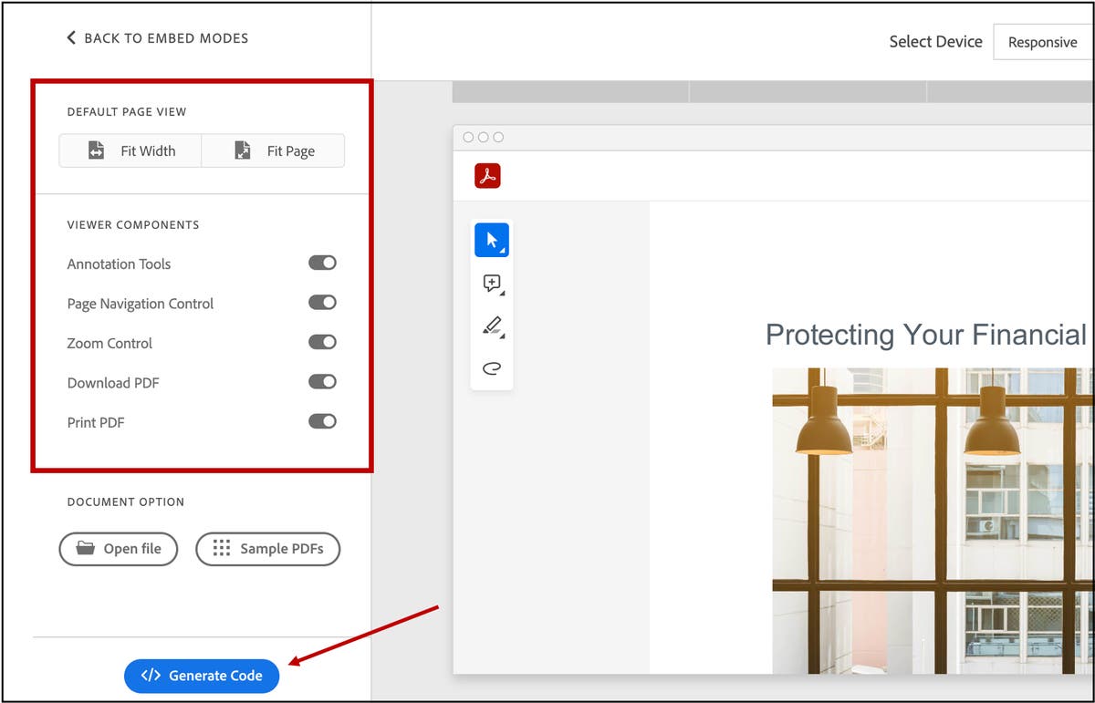Viewport: 1095px width, 703px height.
Task: Click the PDF cover photo
Action: coord(933,521)
